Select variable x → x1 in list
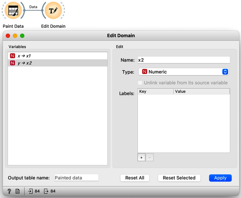Screen dimensions: 241x198 (x=58, y=56)
